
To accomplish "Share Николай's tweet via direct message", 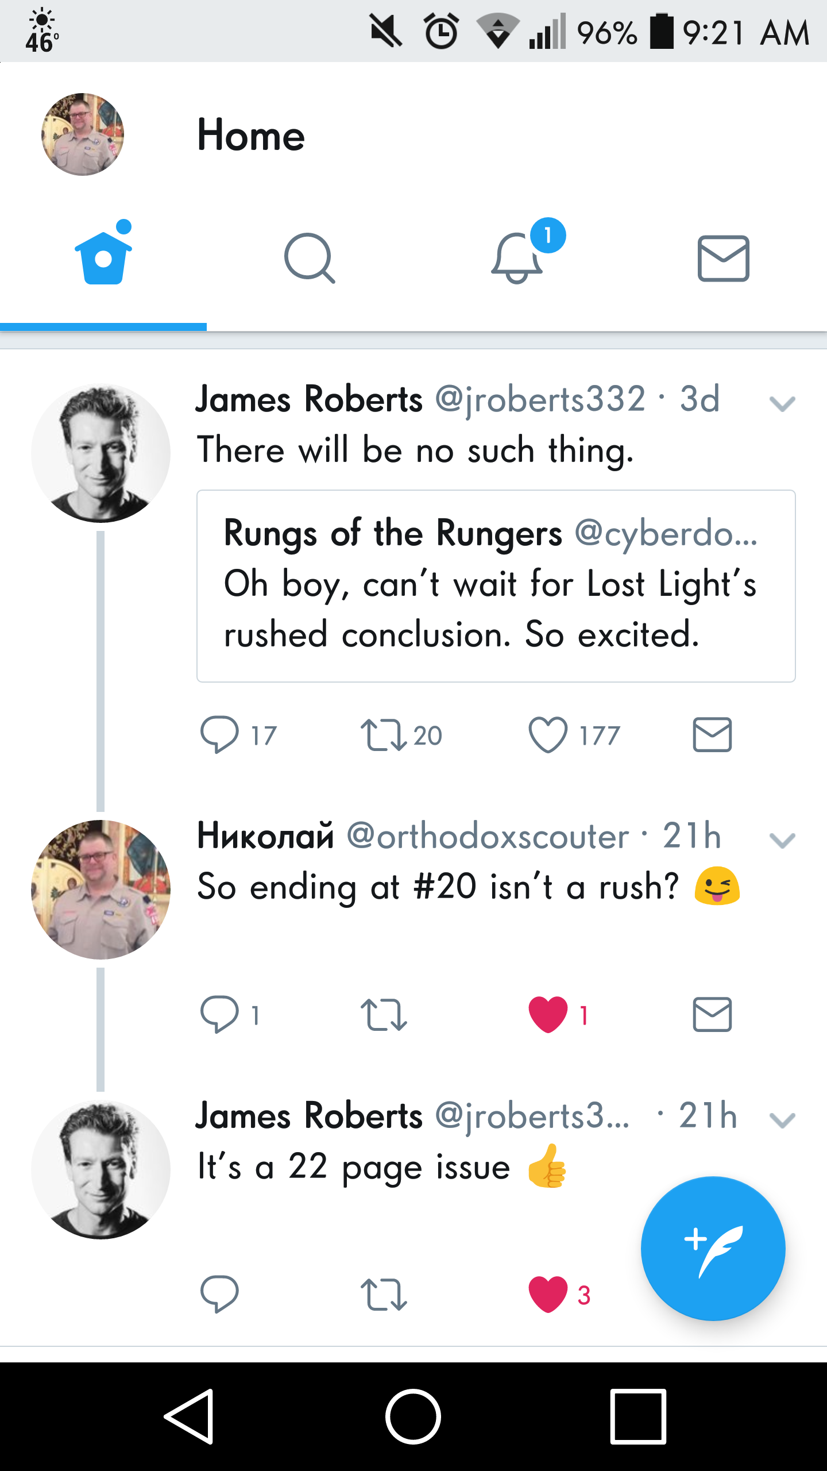I will pyautogui.click(x=712, y=1015).
